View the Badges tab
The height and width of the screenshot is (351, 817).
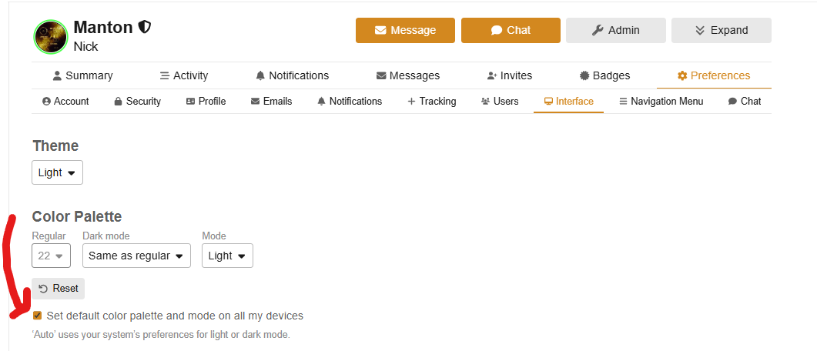(x=605, y=75)
